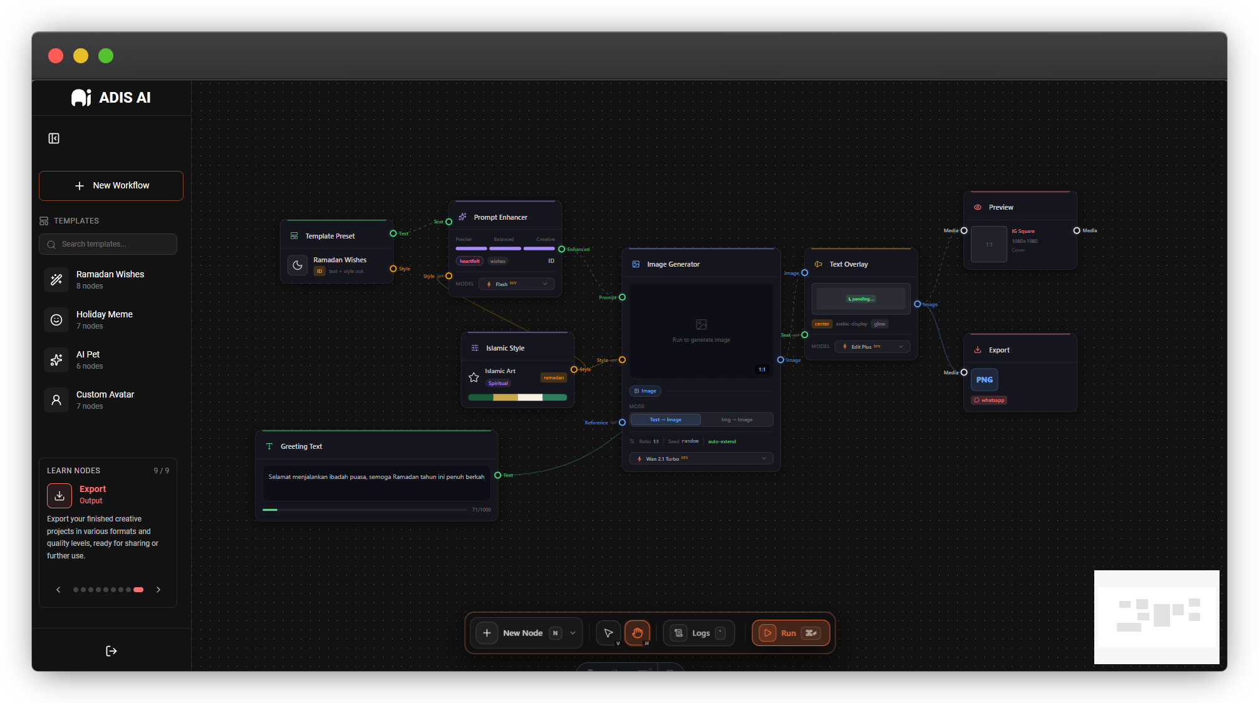
Task: Click the Islamic Art color palette bar
Action: pyautogui.click(x=517, y=398)
